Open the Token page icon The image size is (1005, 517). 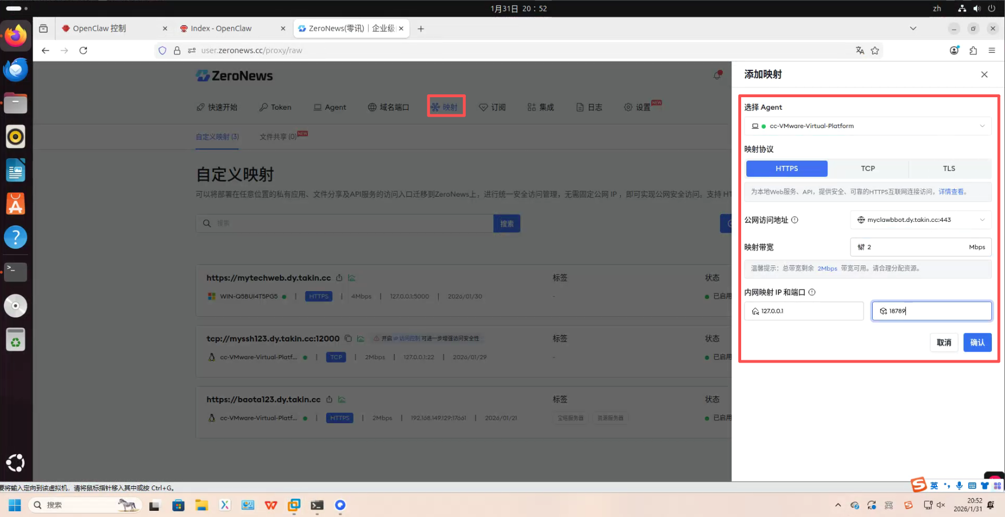tap(276, 107)
